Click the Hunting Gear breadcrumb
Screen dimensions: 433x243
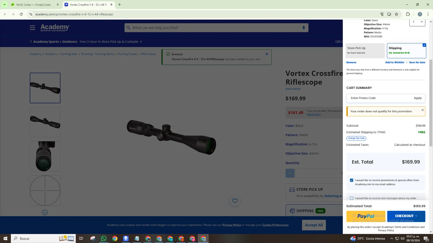(69, 54)
